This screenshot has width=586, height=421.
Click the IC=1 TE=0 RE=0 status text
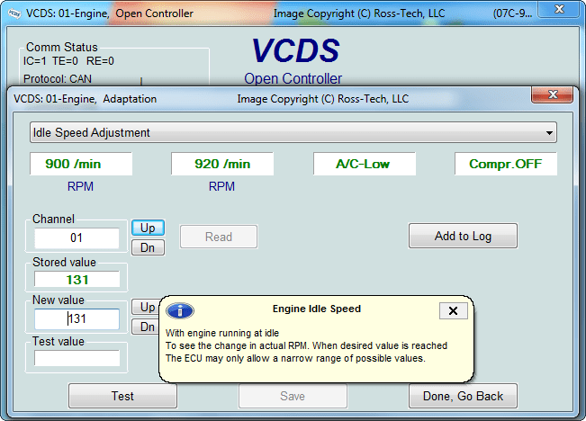click(68, 61)
